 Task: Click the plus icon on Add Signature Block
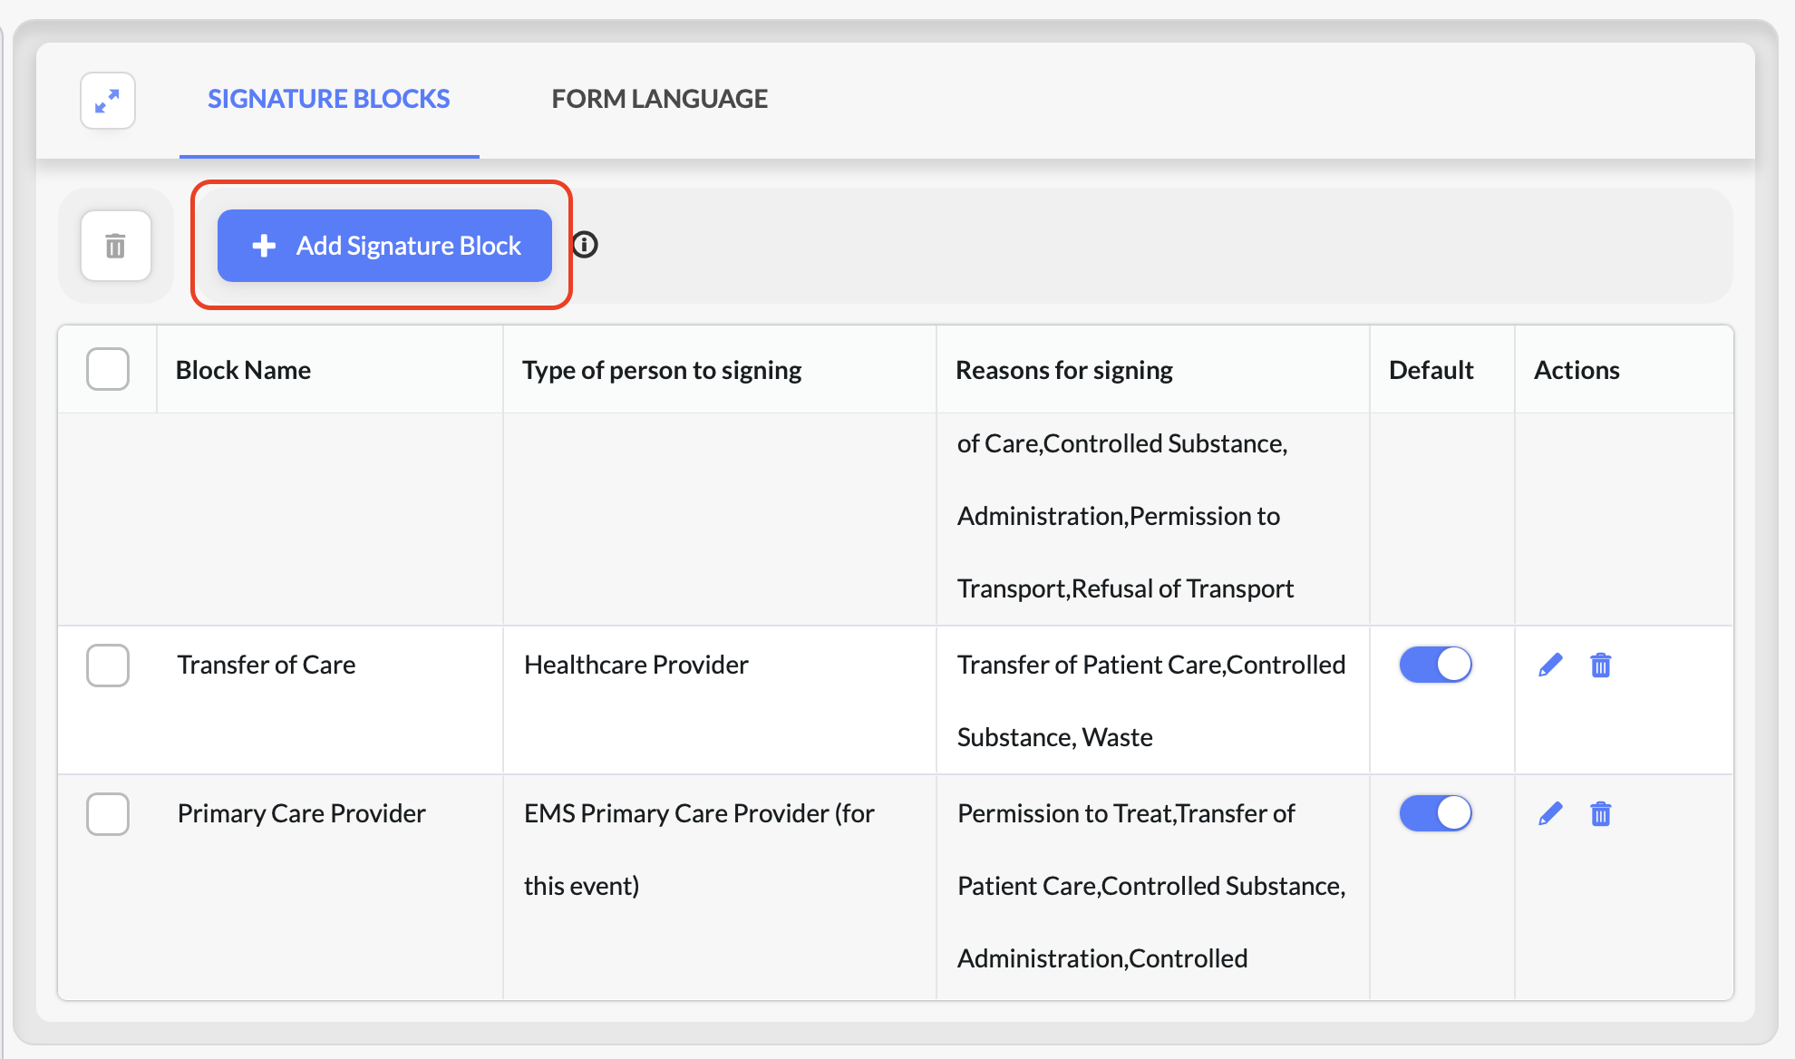click(264, 246)
